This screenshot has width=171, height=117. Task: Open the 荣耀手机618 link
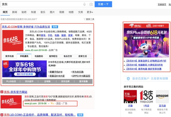[56, 72]
